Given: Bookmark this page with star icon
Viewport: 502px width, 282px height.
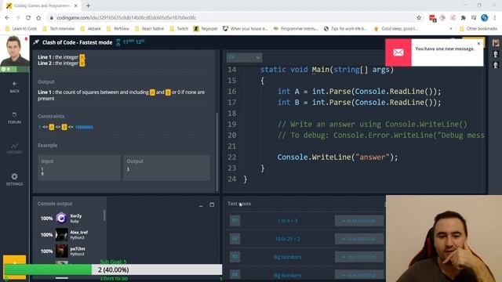Looking at the screenshot, I should pos(419,18).
